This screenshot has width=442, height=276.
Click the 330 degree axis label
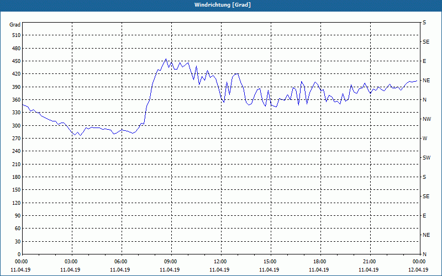click(x=17, y=113)
